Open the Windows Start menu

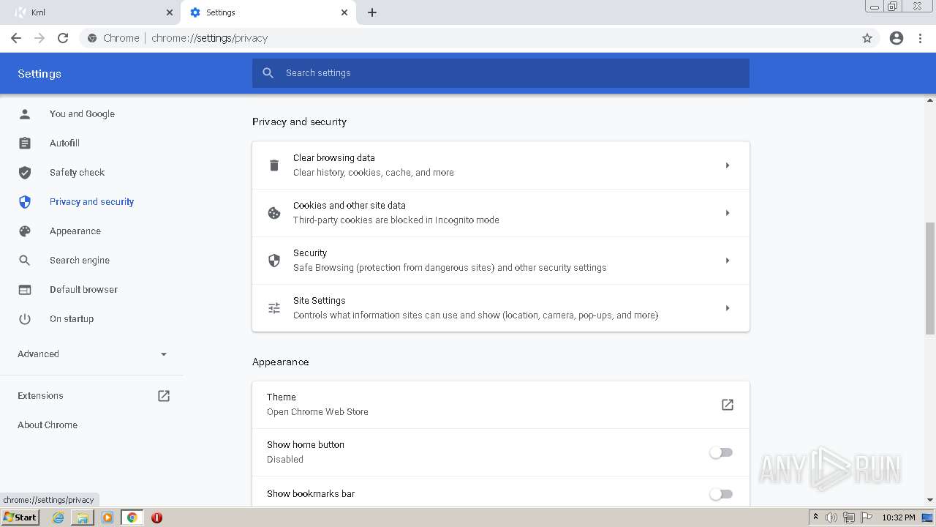coord(20,517)
